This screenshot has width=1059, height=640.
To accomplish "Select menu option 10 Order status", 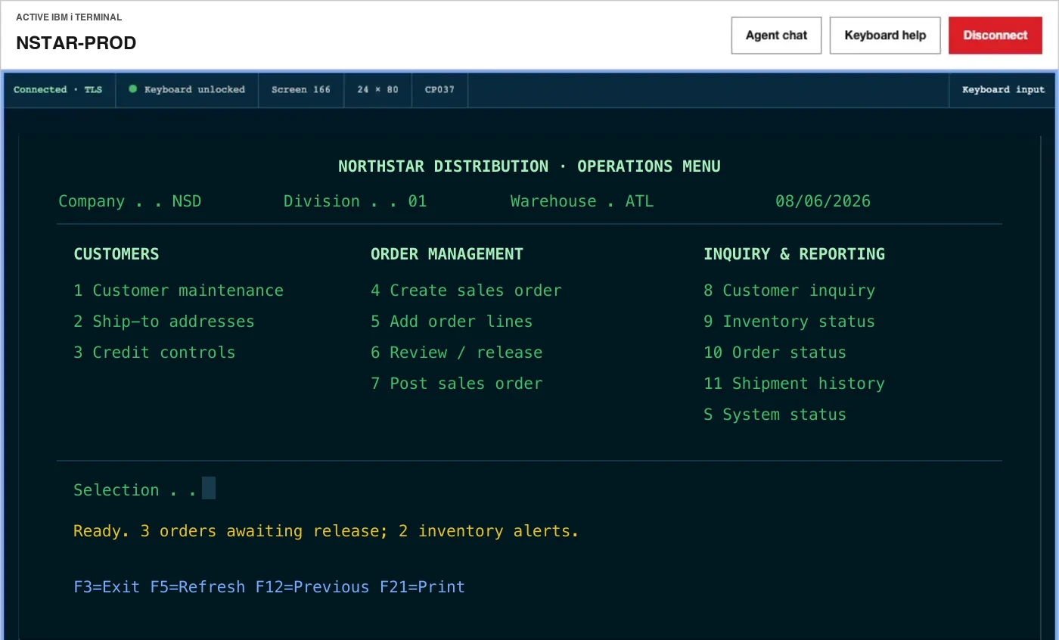I will 775,353.
